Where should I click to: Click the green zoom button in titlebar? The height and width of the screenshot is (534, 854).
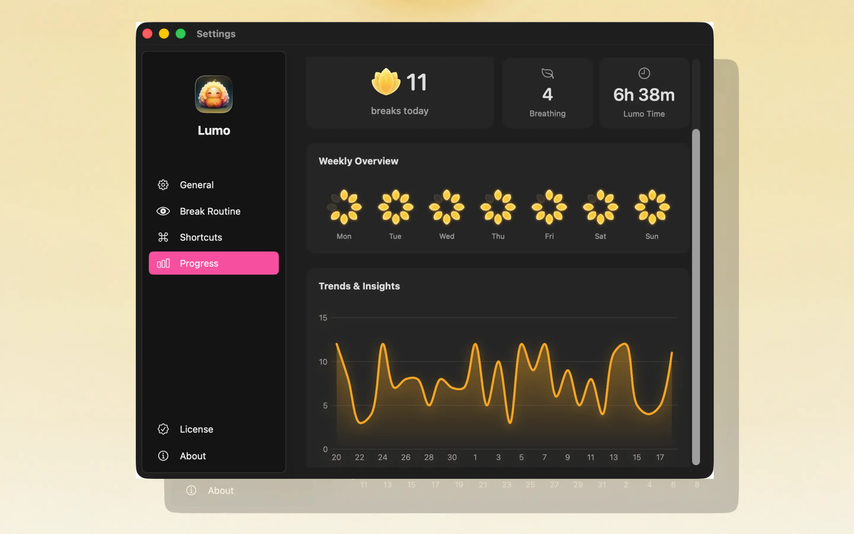pos(181,34)
